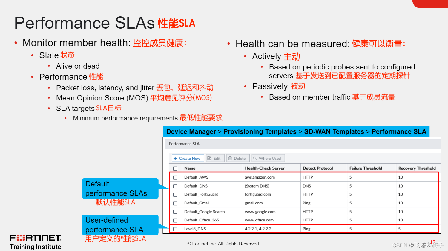Click the Performance SLA panel title

184,144
